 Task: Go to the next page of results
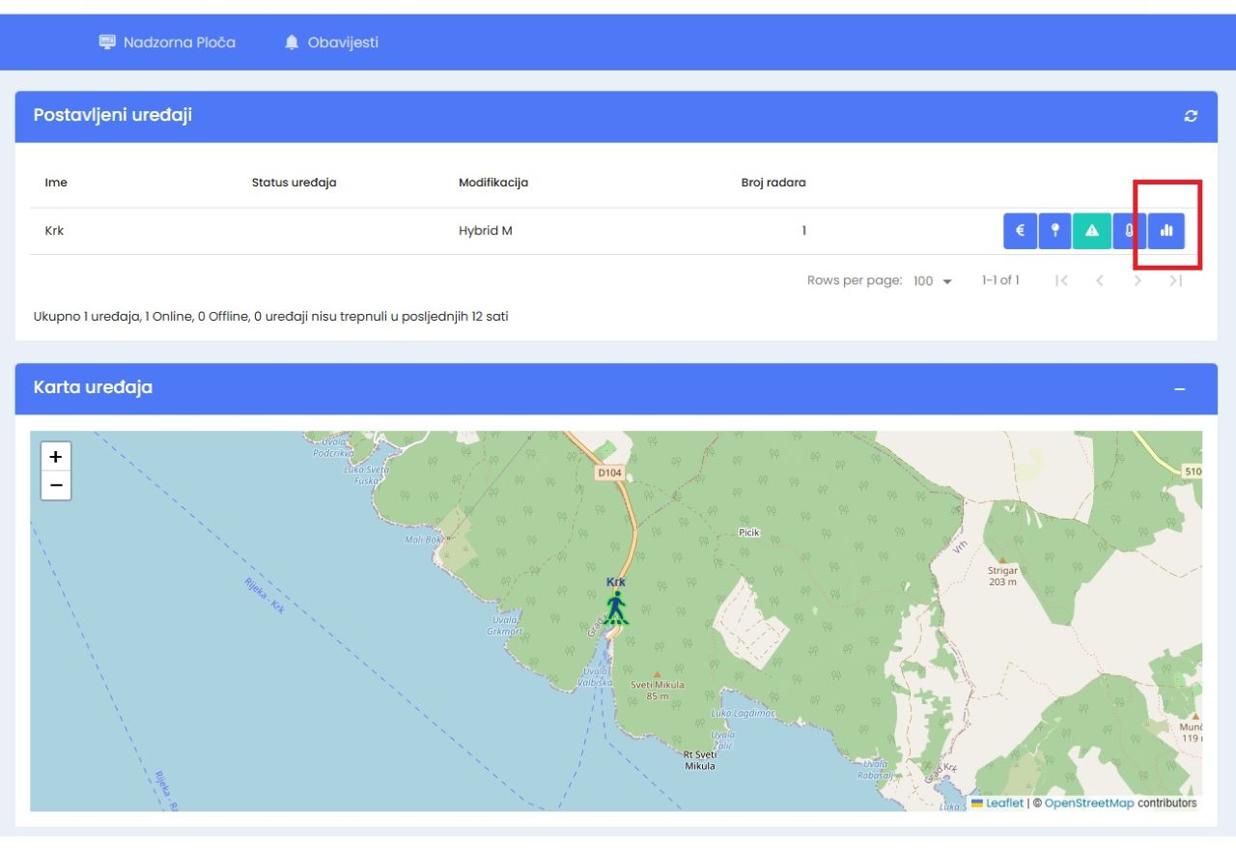click(1138, 281)
